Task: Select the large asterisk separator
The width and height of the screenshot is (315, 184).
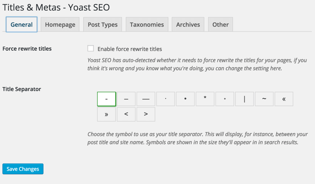Action: click(205, 99)
